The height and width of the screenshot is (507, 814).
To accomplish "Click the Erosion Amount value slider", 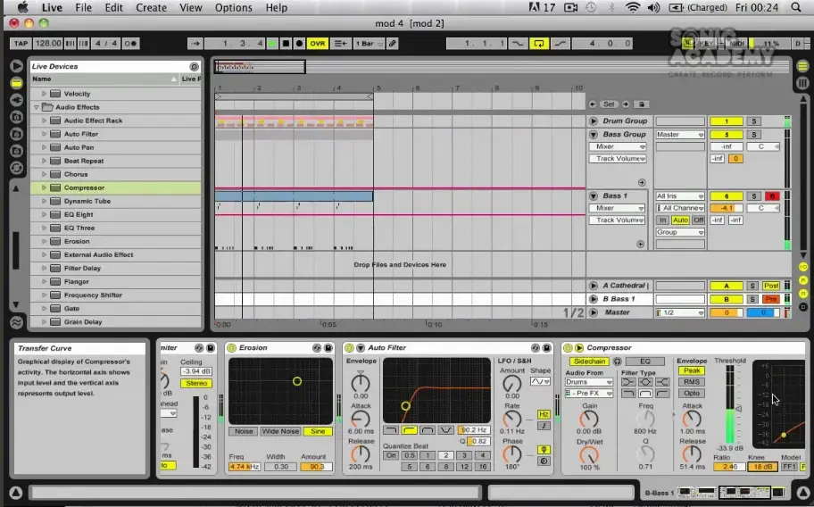I will tap(316, 467).
